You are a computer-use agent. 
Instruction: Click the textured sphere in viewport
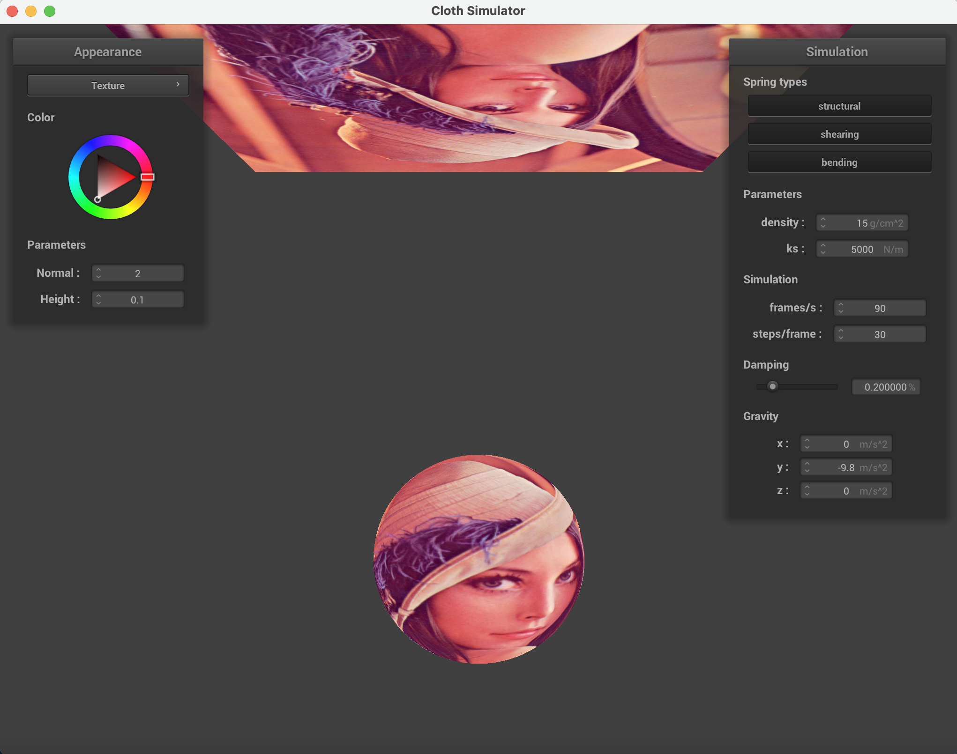click(x=478, y=559)
